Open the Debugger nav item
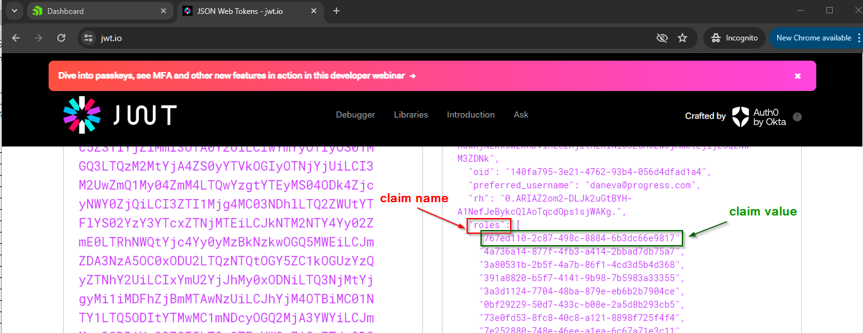Image resolution: width=863 pixels, height=333 pixels. coord(355,115)
